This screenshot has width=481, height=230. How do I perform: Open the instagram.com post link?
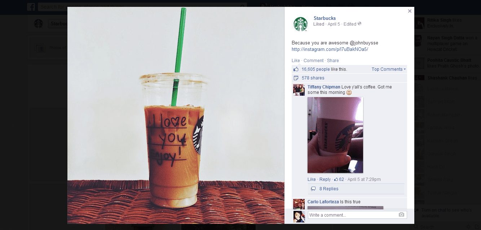pos(330,49)
